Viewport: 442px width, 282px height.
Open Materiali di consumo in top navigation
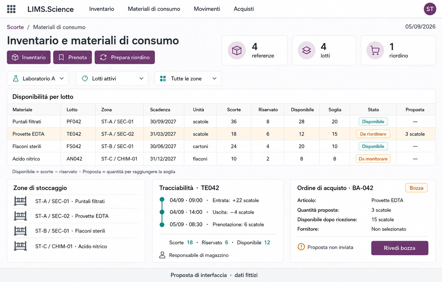click(154, 9)
